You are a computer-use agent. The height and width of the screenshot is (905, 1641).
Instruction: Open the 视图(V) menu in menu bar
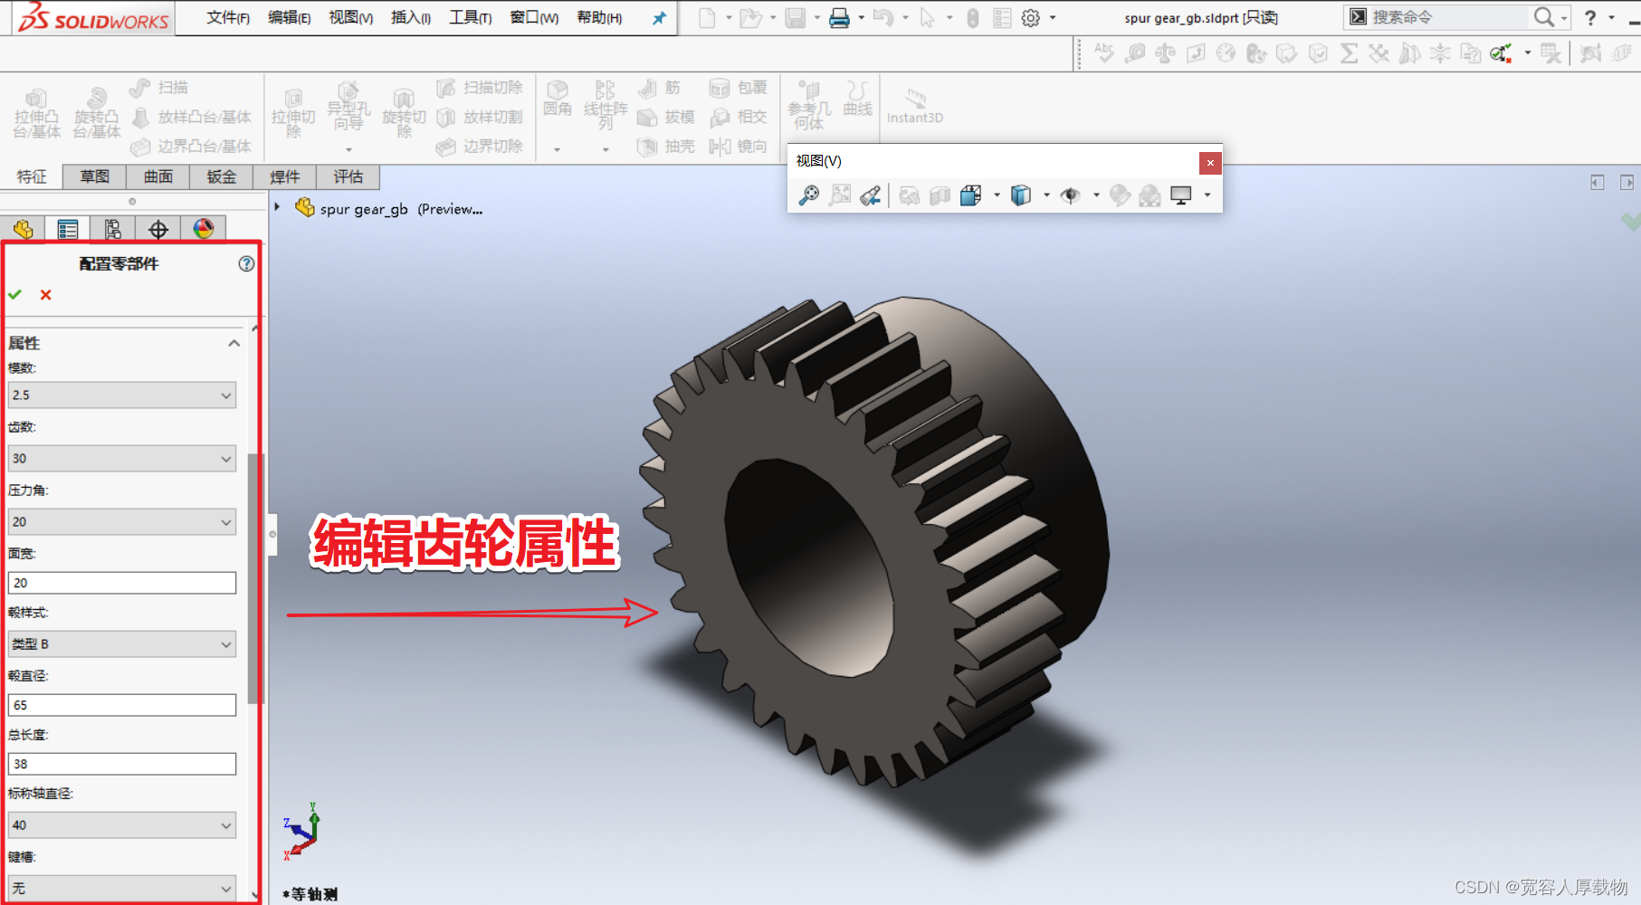tap(350, 18)
